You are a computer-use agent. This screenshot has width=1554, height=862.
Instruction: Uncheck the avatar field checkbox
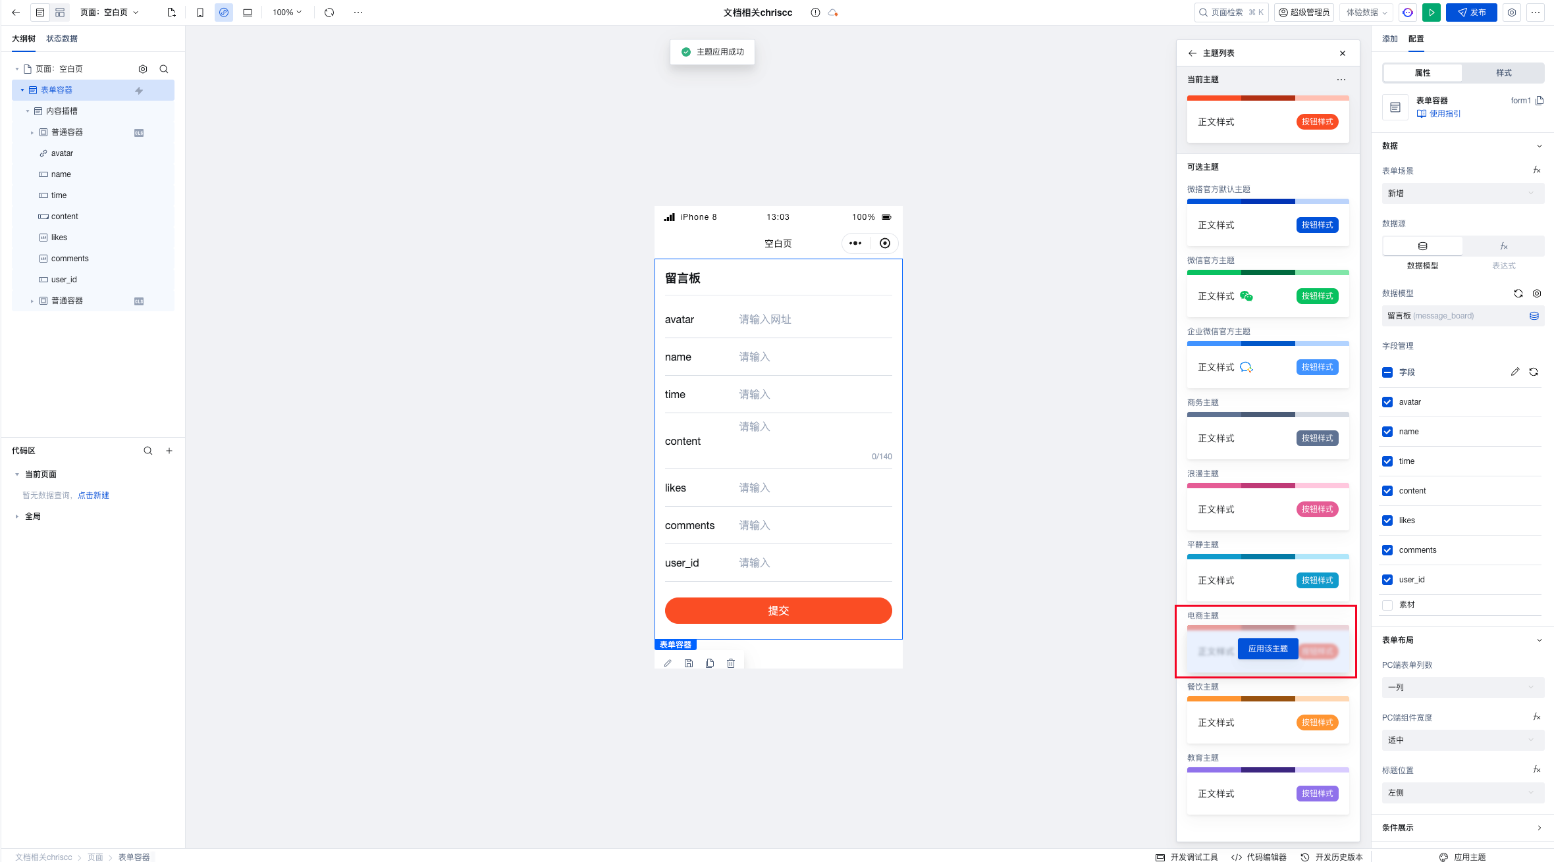1387,402
